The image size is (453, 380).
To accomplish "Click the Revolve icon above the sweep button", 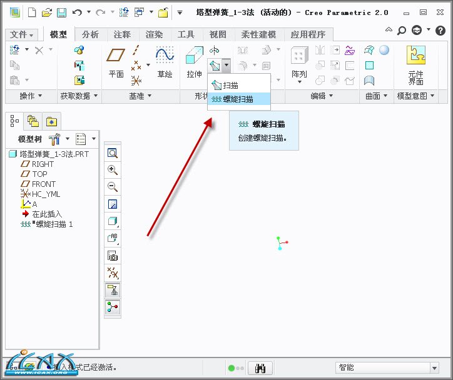I will tap(214, 51).
